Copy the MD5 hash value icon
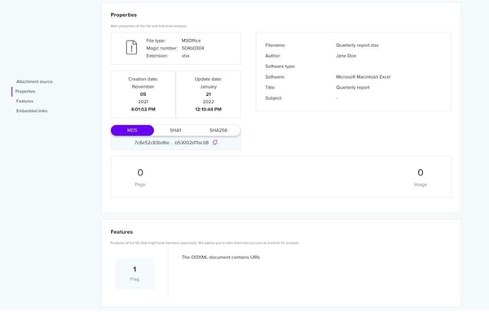 215,142
